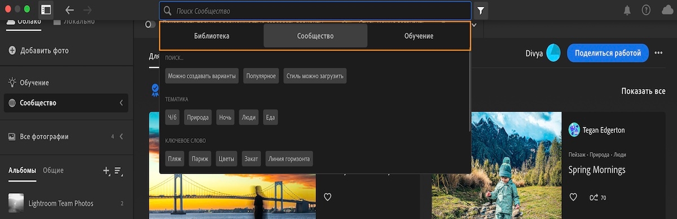
Task: Toggle the switch below the search bar
Action: (151, 24)
